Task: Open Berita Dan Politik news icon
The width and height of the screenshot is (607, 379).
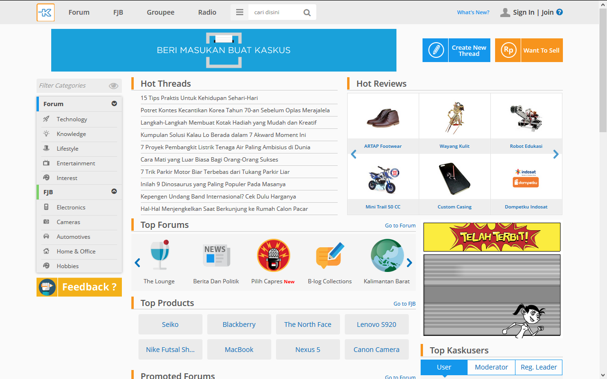Action: point(216,255)
